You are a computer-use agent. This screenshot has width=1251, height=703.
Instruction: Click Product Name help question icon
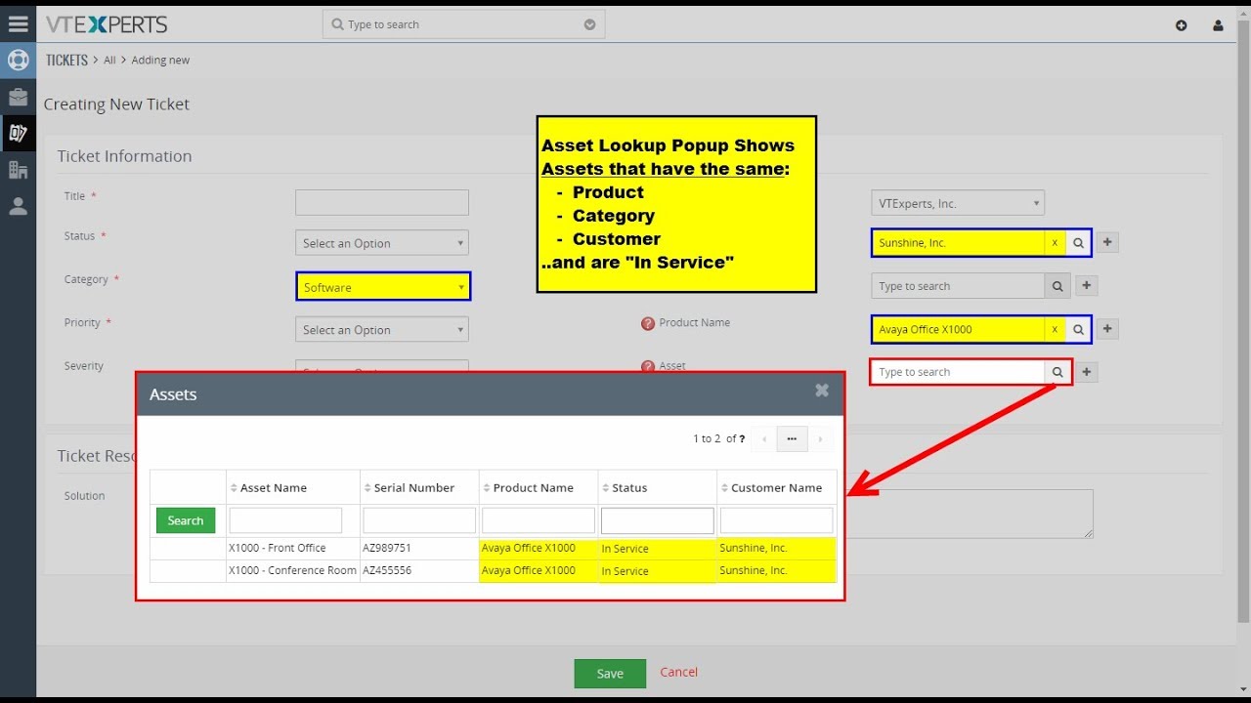[648, 323]
